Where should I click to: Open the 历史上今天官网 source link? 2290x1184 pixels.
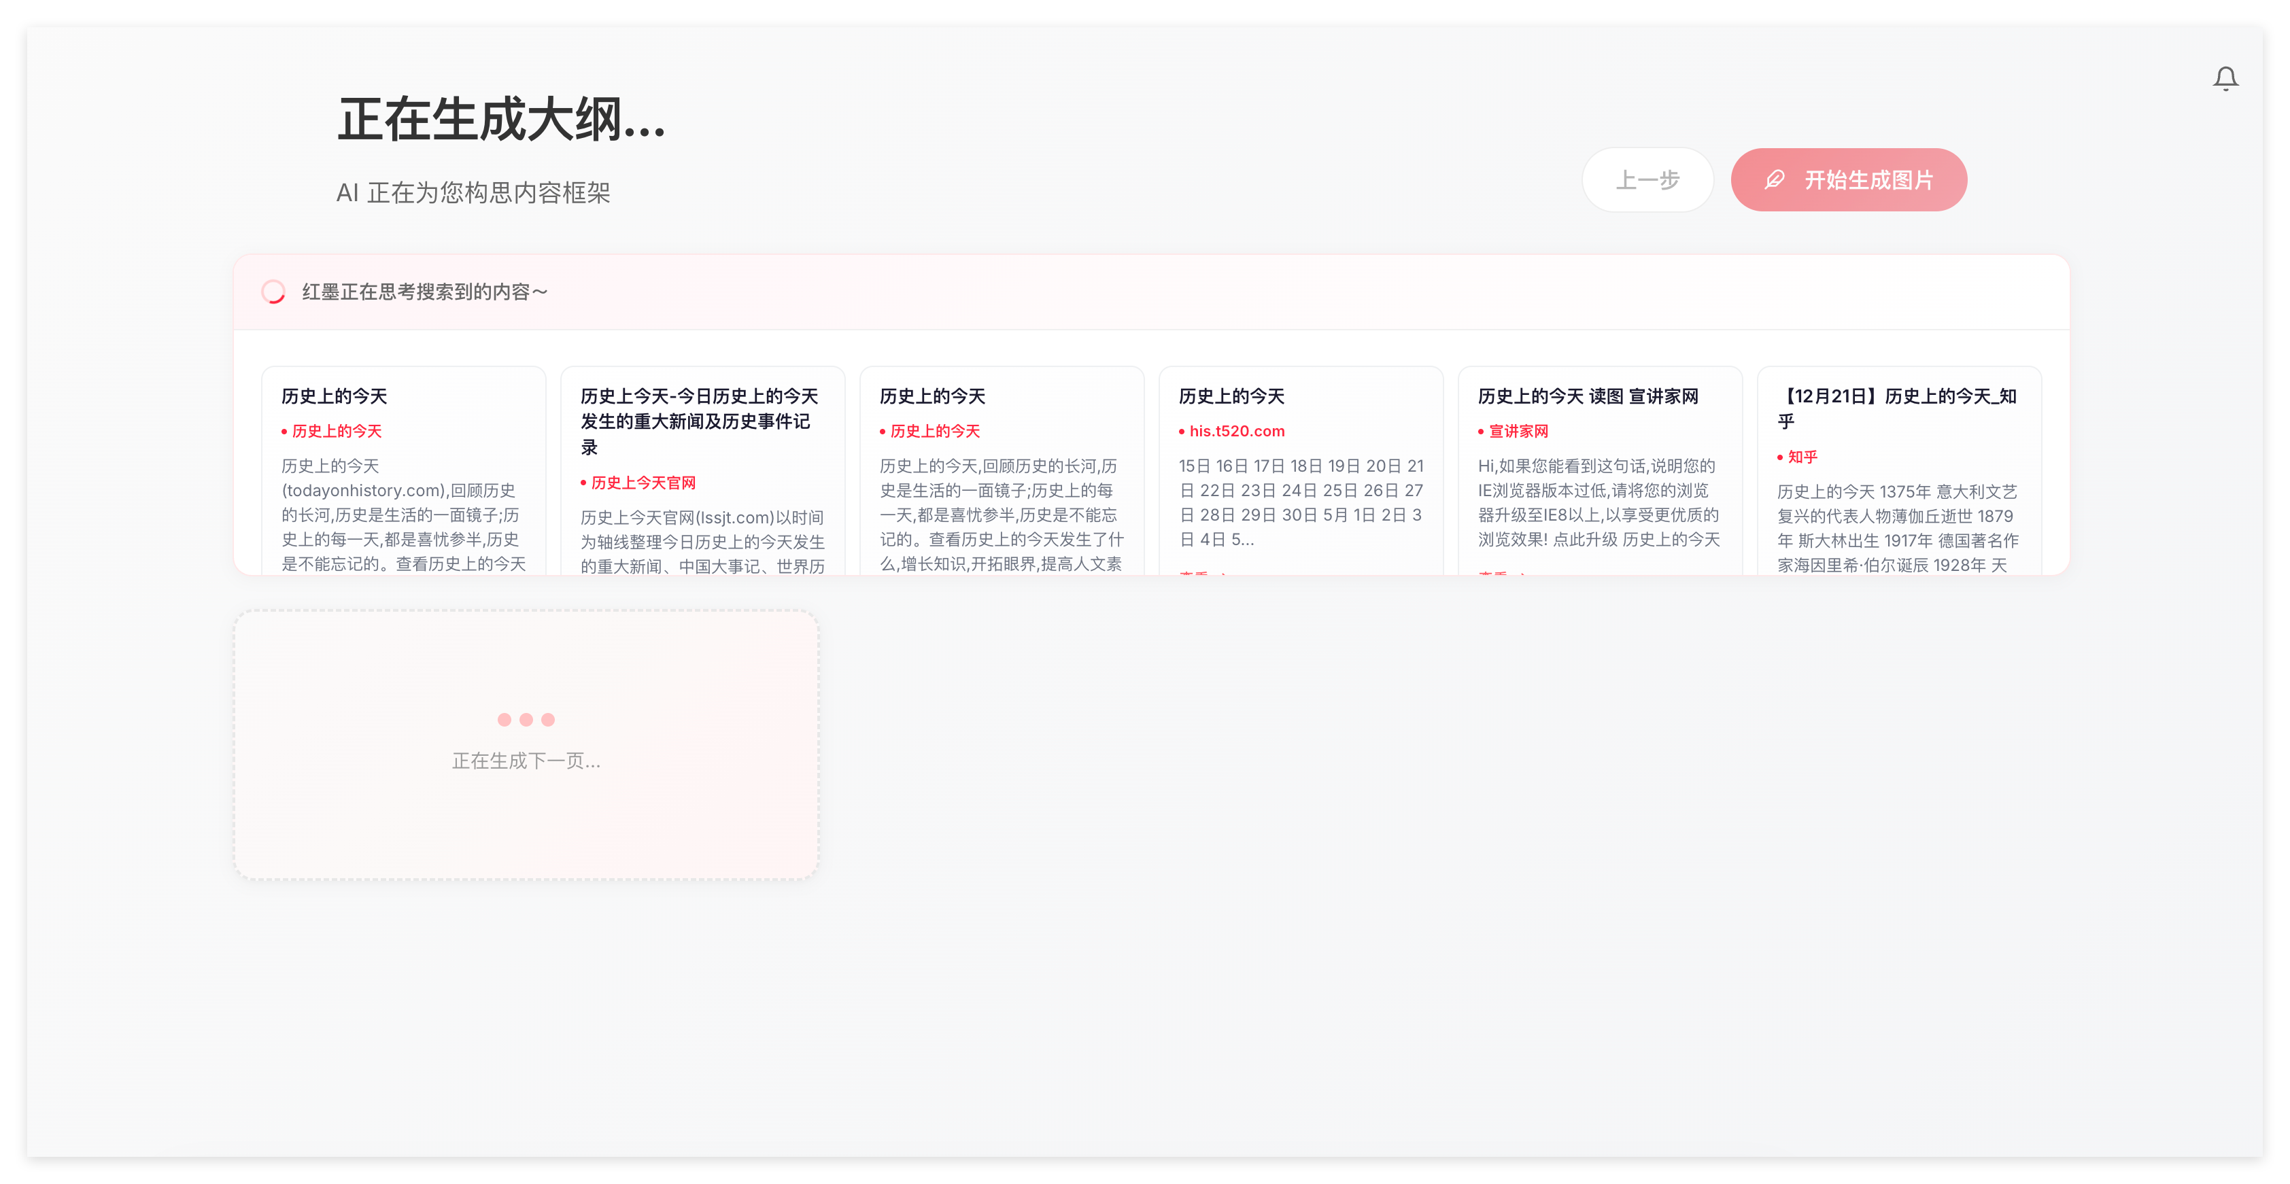(x=644, y=483)
